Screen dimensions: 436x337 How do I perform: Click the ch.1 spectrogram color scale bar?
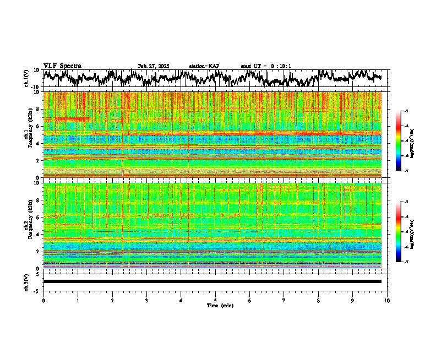click(398, 141)
